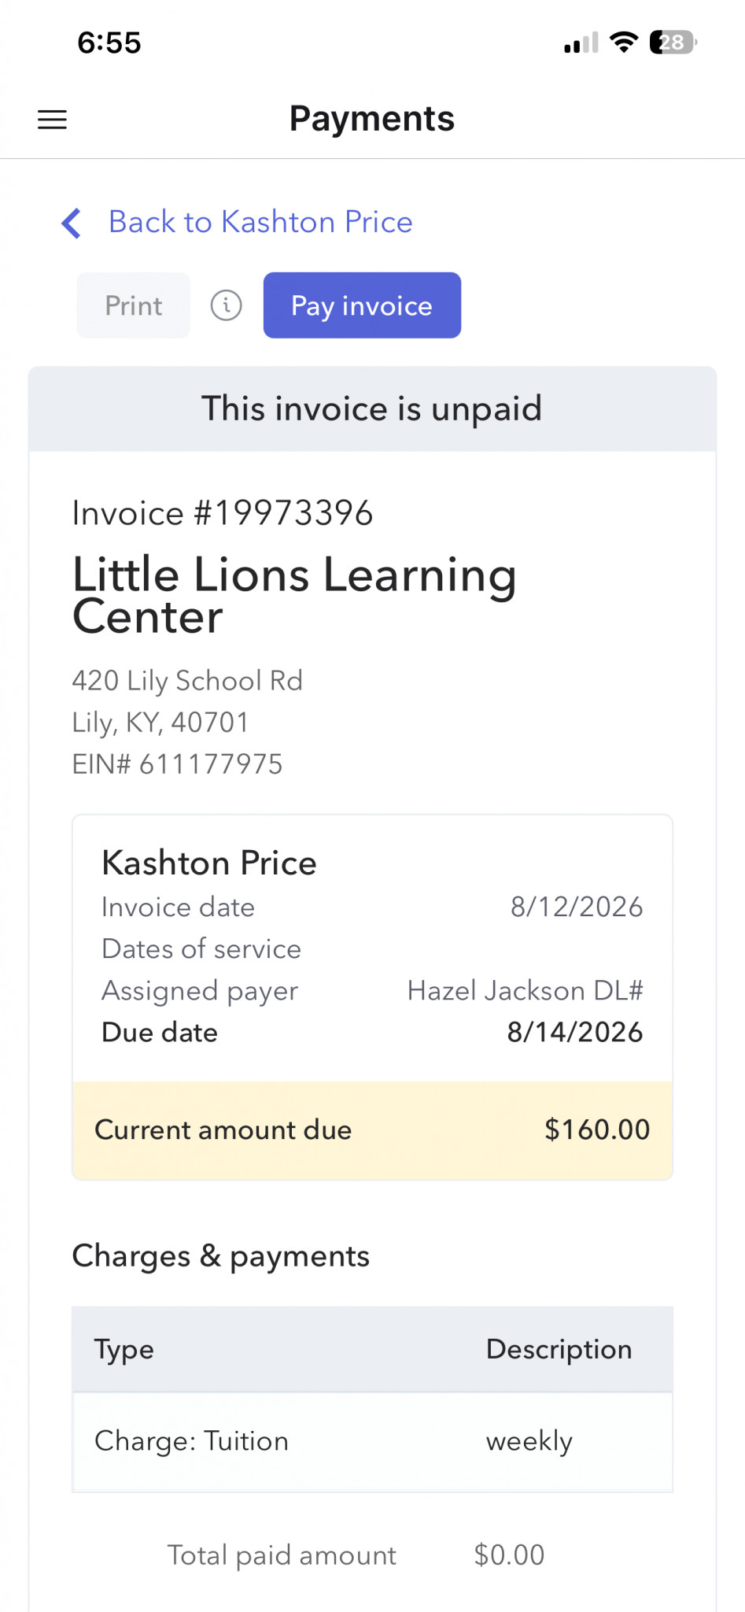Select the Description column header
Viewport: 745px width, 1612px height.
click(x=559, y=1349)
